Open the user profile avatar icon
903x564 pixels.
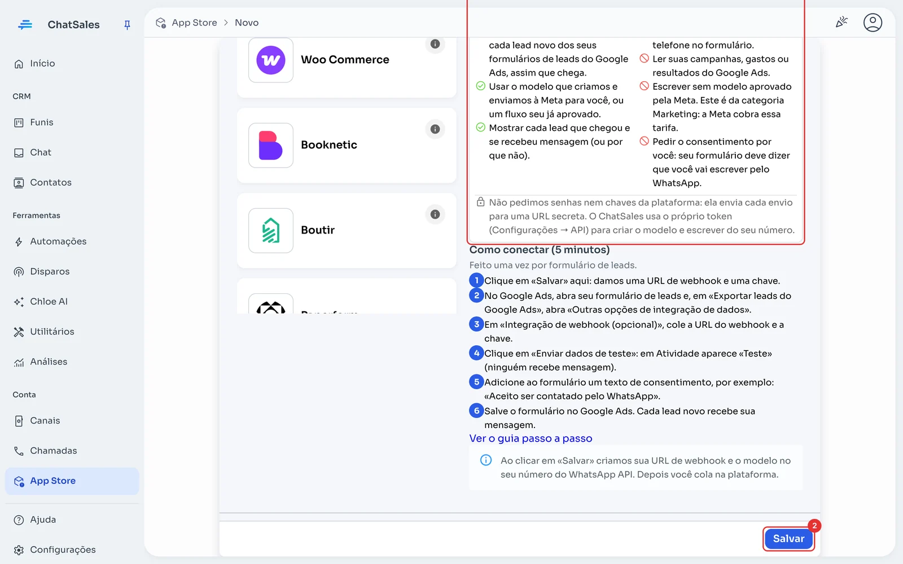point(873,23)
